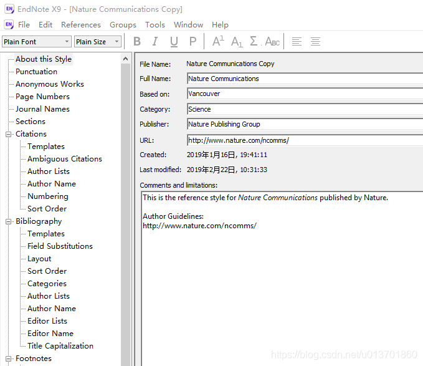Open Title Capitalization settings
The image size is (423, 366).
click(60, 346)
